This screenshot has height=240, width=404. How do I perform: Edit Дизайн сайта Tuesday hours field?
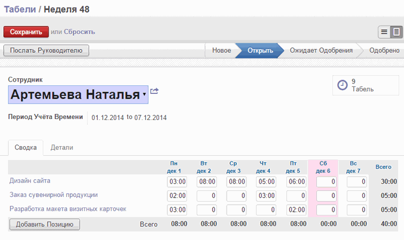207,182
